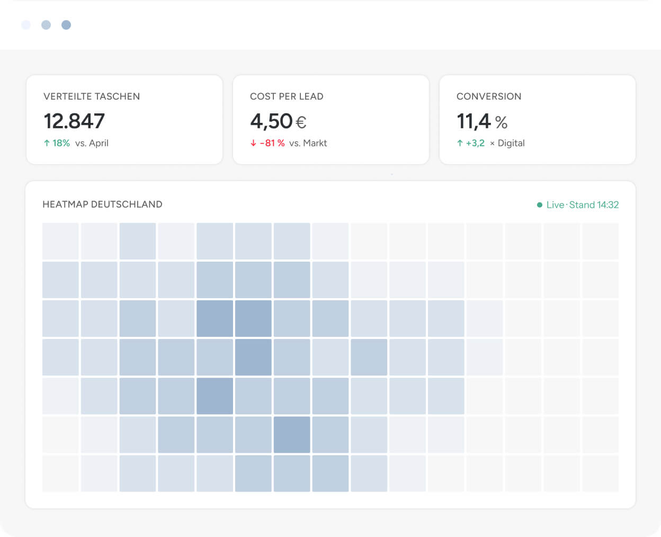Click the green Live status dot
661x537 pixels.
tap(540, 205)
